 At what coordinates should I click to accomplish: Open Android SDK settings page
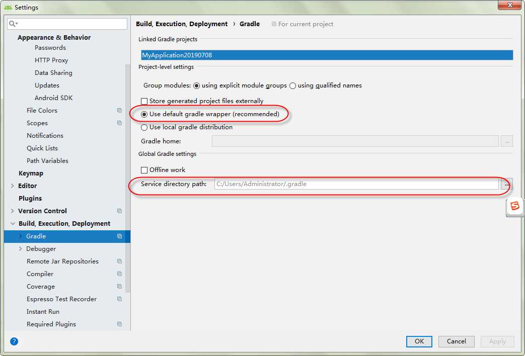tap(53, 98)
